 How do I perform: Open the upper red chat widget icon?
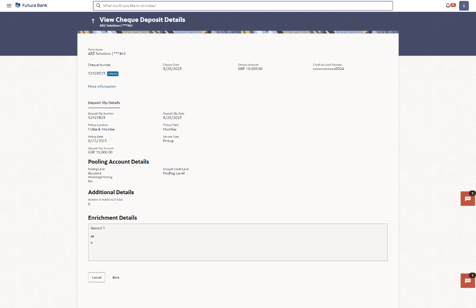point(468,199)
